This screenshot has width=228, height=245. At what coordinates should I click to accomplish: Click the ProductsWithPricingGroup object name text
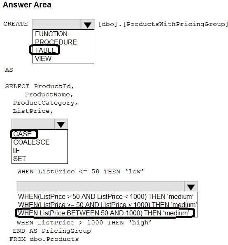176,24
